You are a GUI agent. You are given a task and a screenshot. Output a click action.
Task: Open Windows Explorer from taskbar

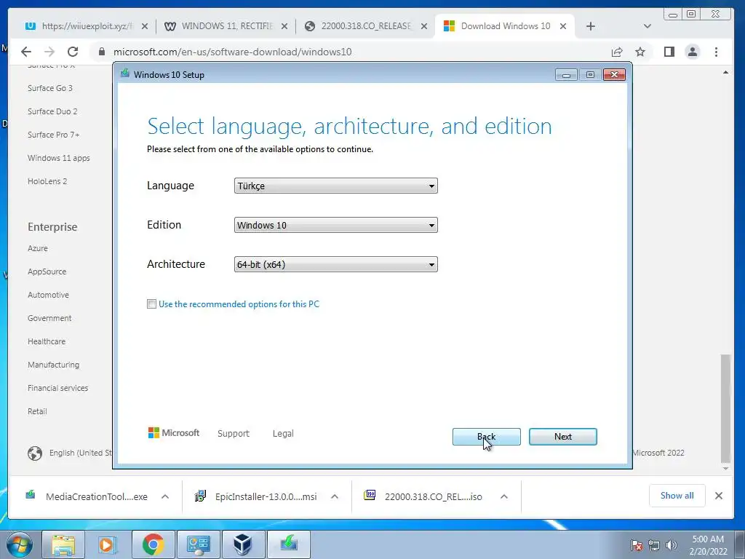click(x=63, y=544)
